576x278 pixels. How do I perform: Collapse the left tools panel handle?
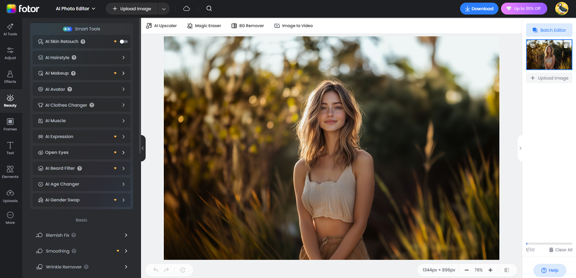tap(143, 148)
